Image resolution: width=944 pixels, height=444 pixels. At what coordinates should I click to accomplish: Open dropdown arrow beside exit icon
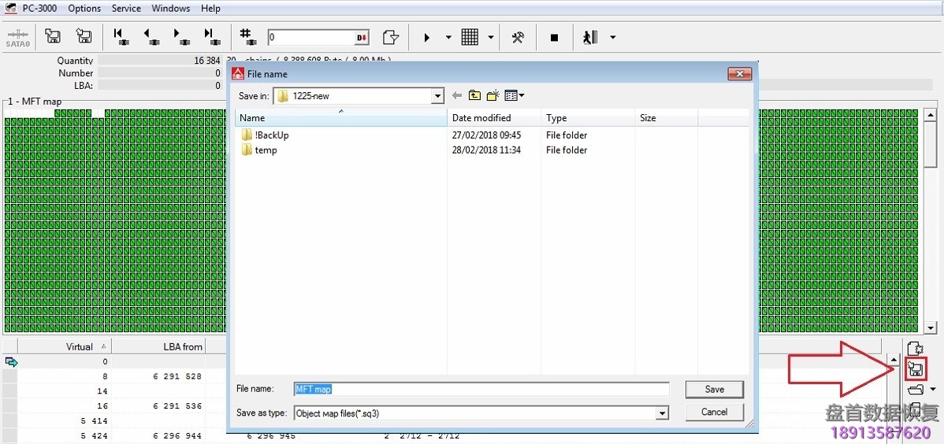coord(613,37)
